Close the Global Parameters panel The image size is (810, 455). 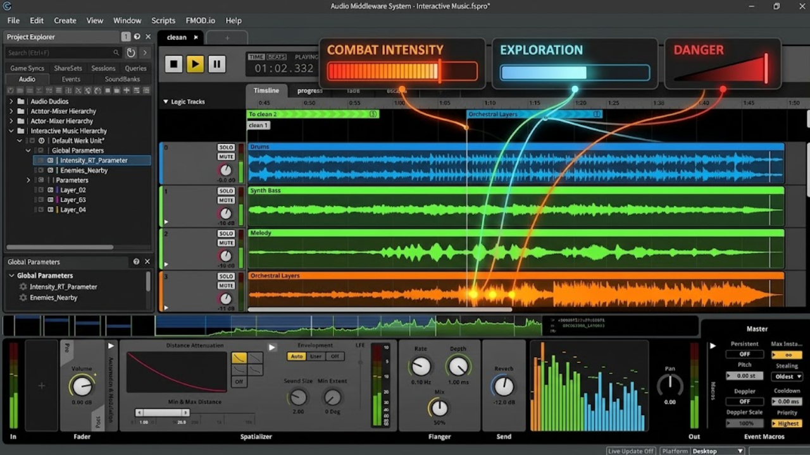coord(147,262)
